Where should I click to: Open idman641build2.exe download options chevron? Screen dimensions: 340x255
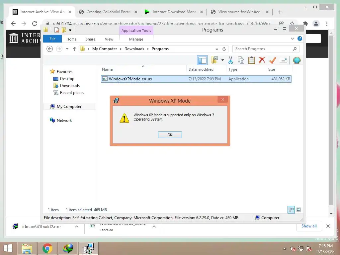pos(77,226)
